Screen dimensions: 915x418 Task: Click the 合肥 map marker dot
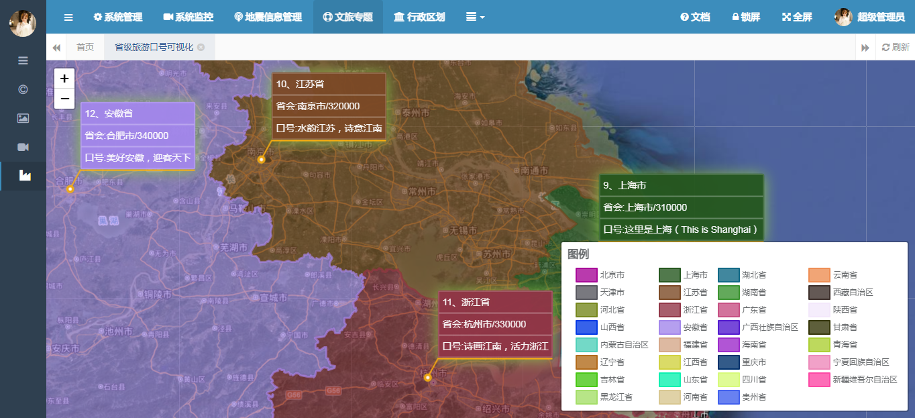click(70, 189)
